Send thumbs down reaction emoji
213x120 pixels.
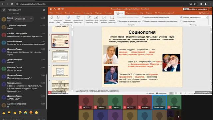point(9,113)
